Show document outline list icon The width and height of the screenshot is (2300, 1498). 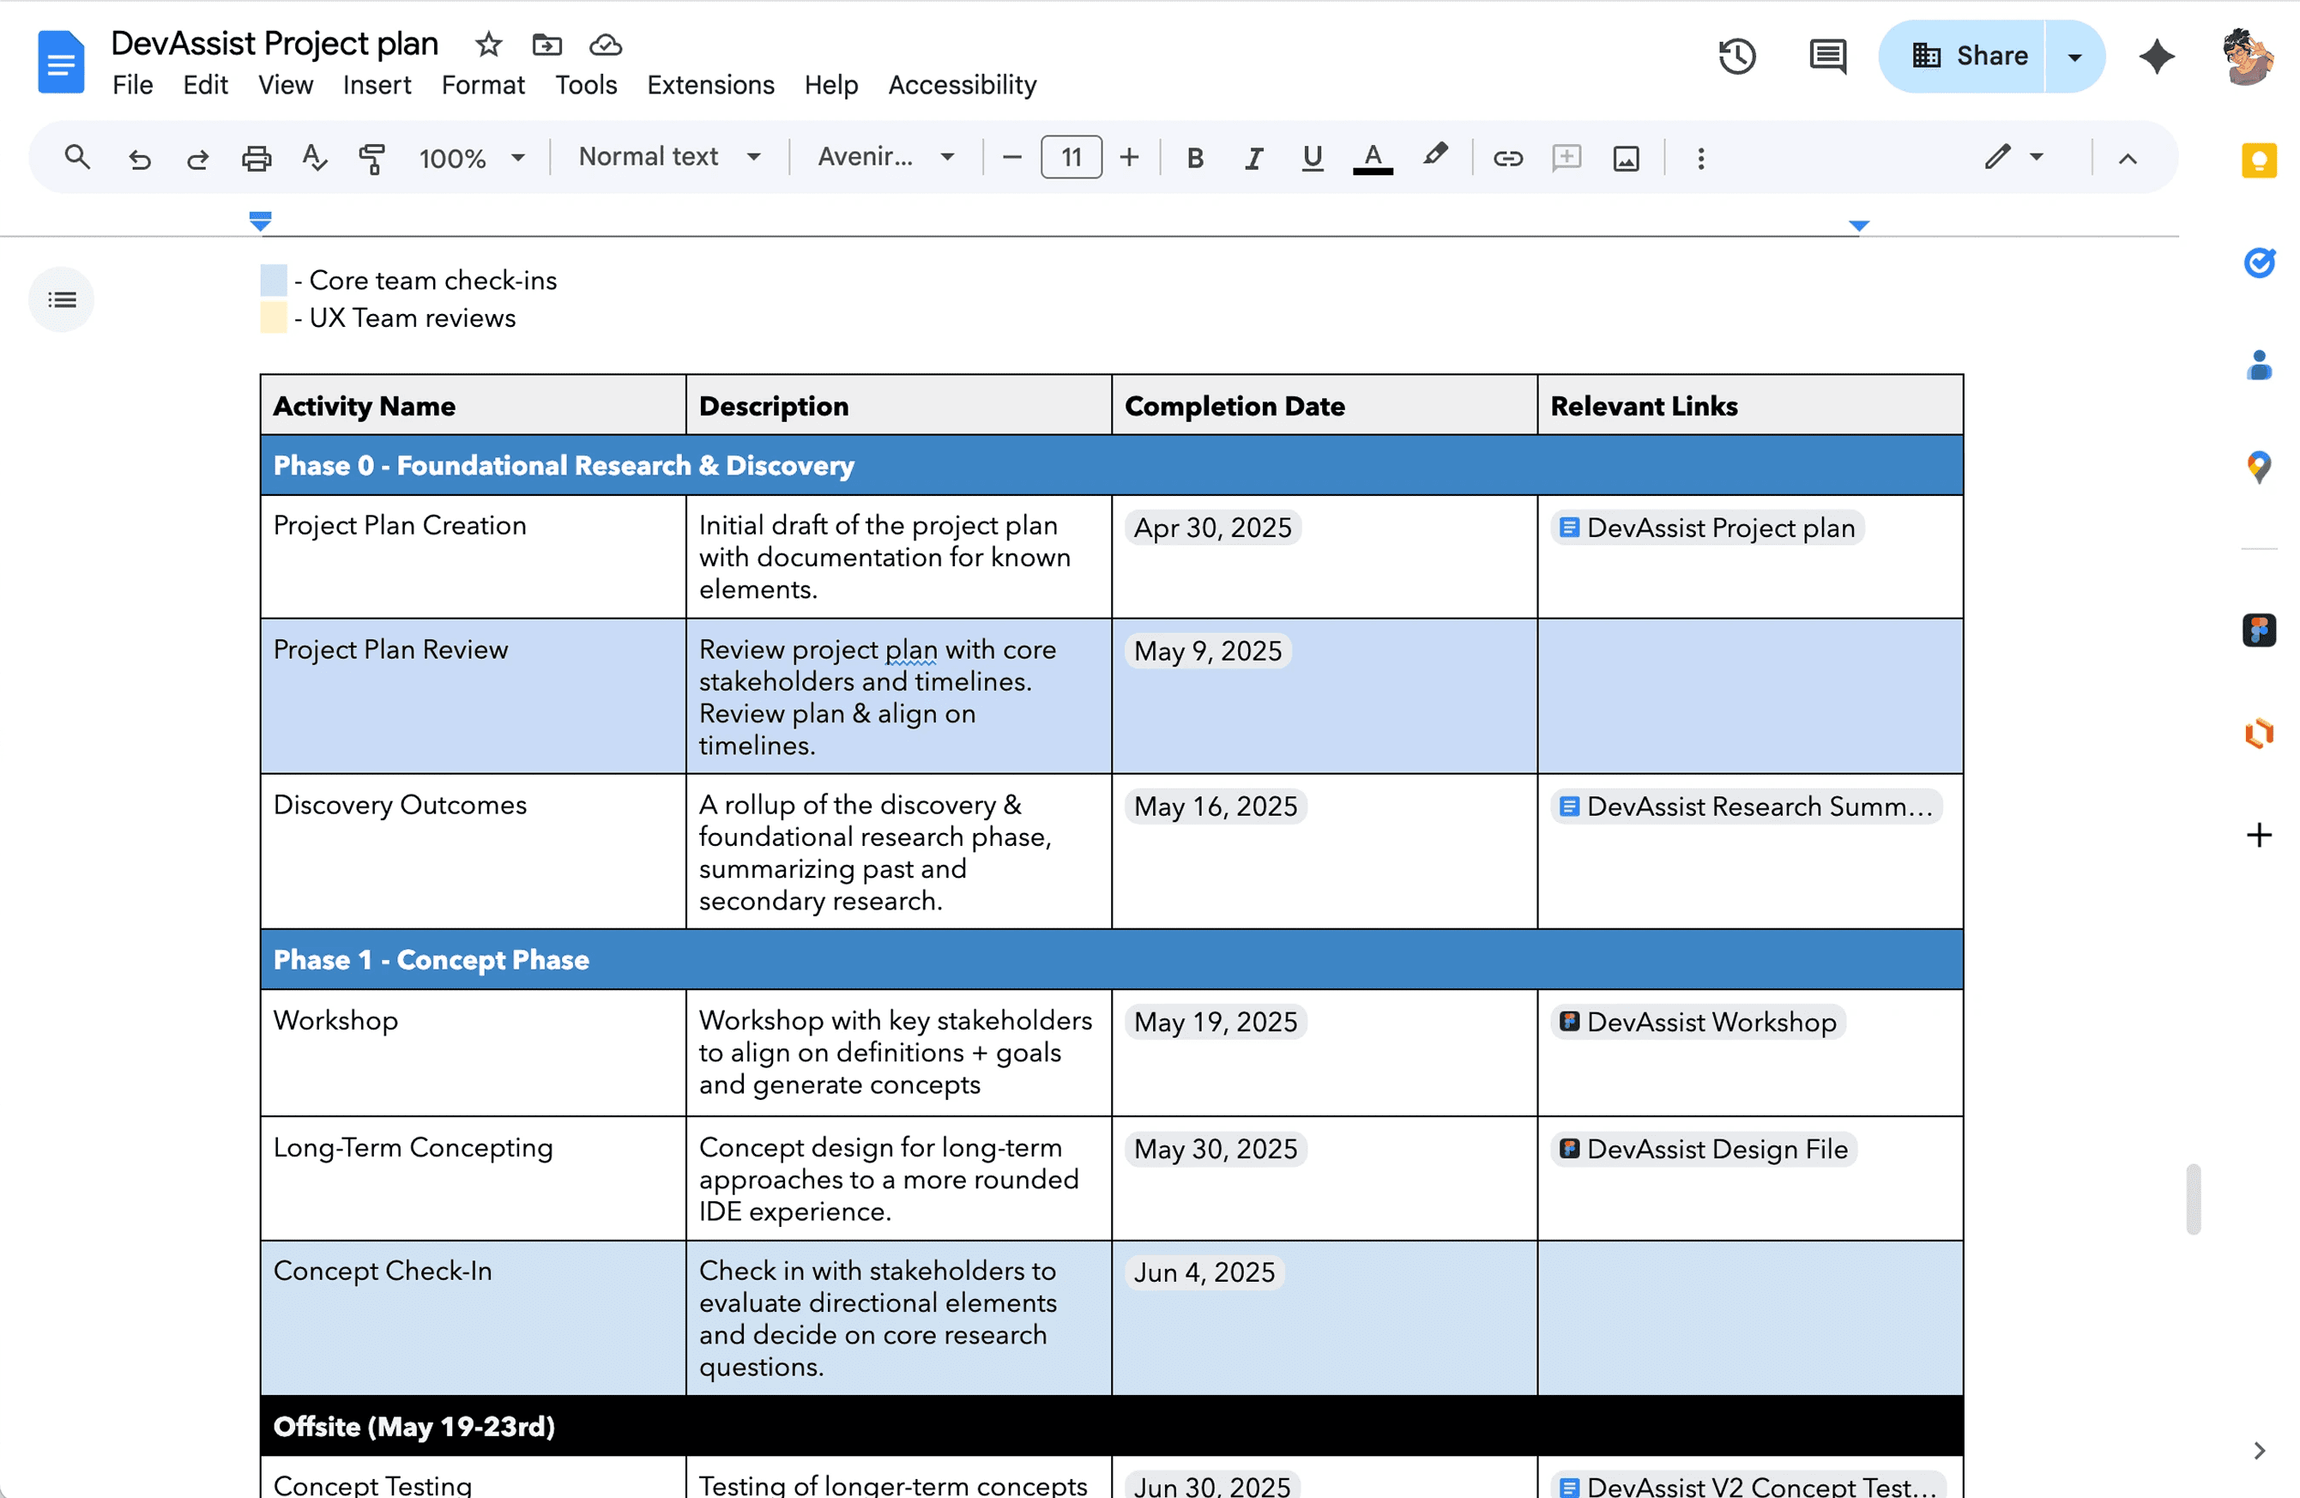[62, 299]
